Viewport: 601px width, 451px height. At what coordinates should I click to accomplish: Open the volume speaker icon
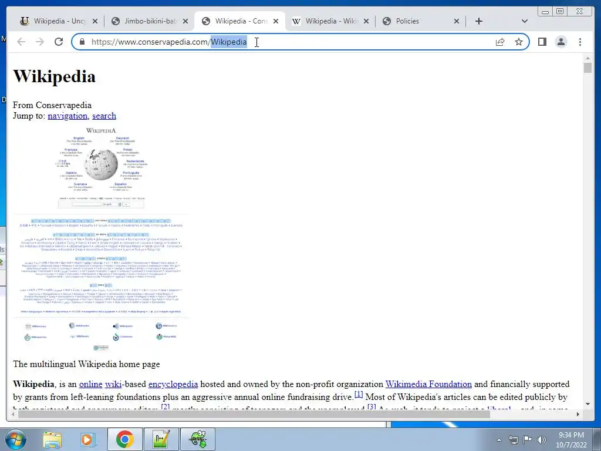pos(542,440)
